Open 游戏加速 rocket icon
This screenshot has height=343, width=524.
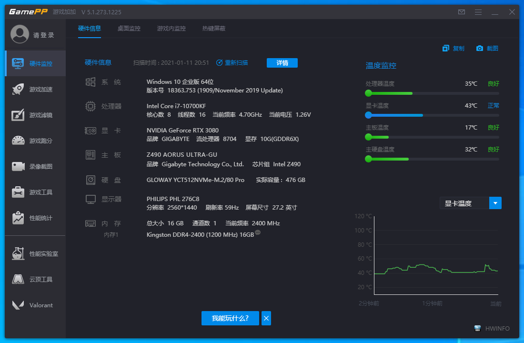coord(18,89)
